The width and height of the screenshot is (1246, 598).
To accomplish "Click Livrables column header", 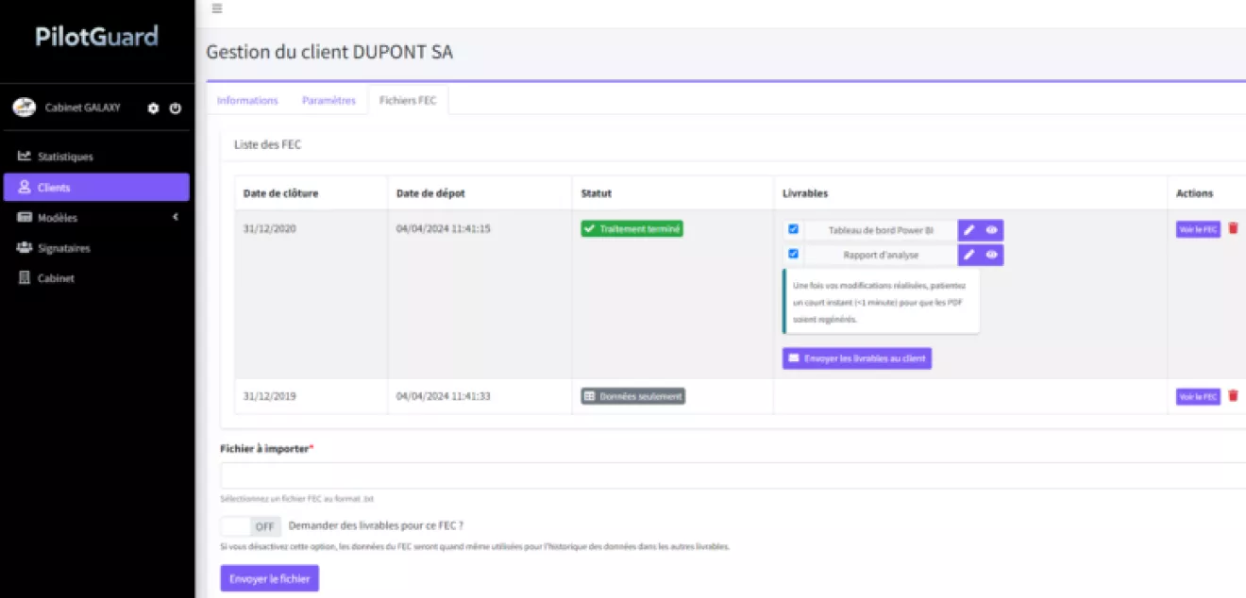I will [805, 193].
